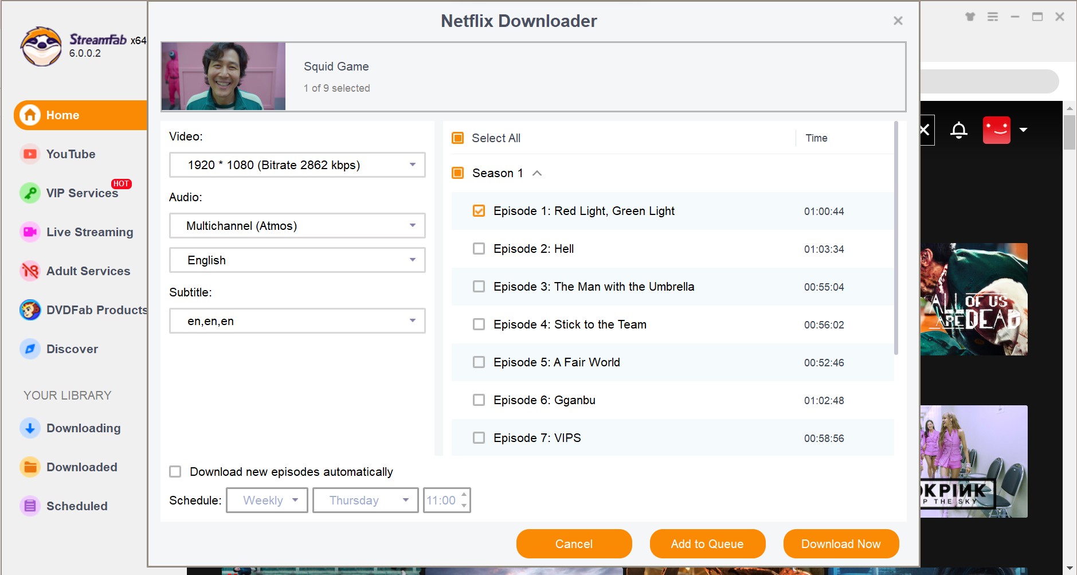This screenshot has height=575, width=1077.
Task: Click the Squid Game thumbnail image
Action: point(224,76)
